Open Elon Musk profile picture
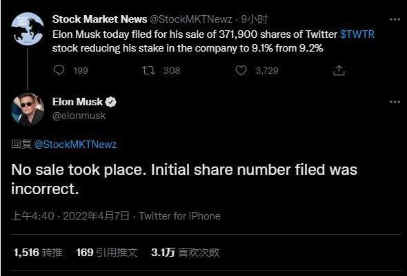The image size is (407, 276). click(28, 109)
